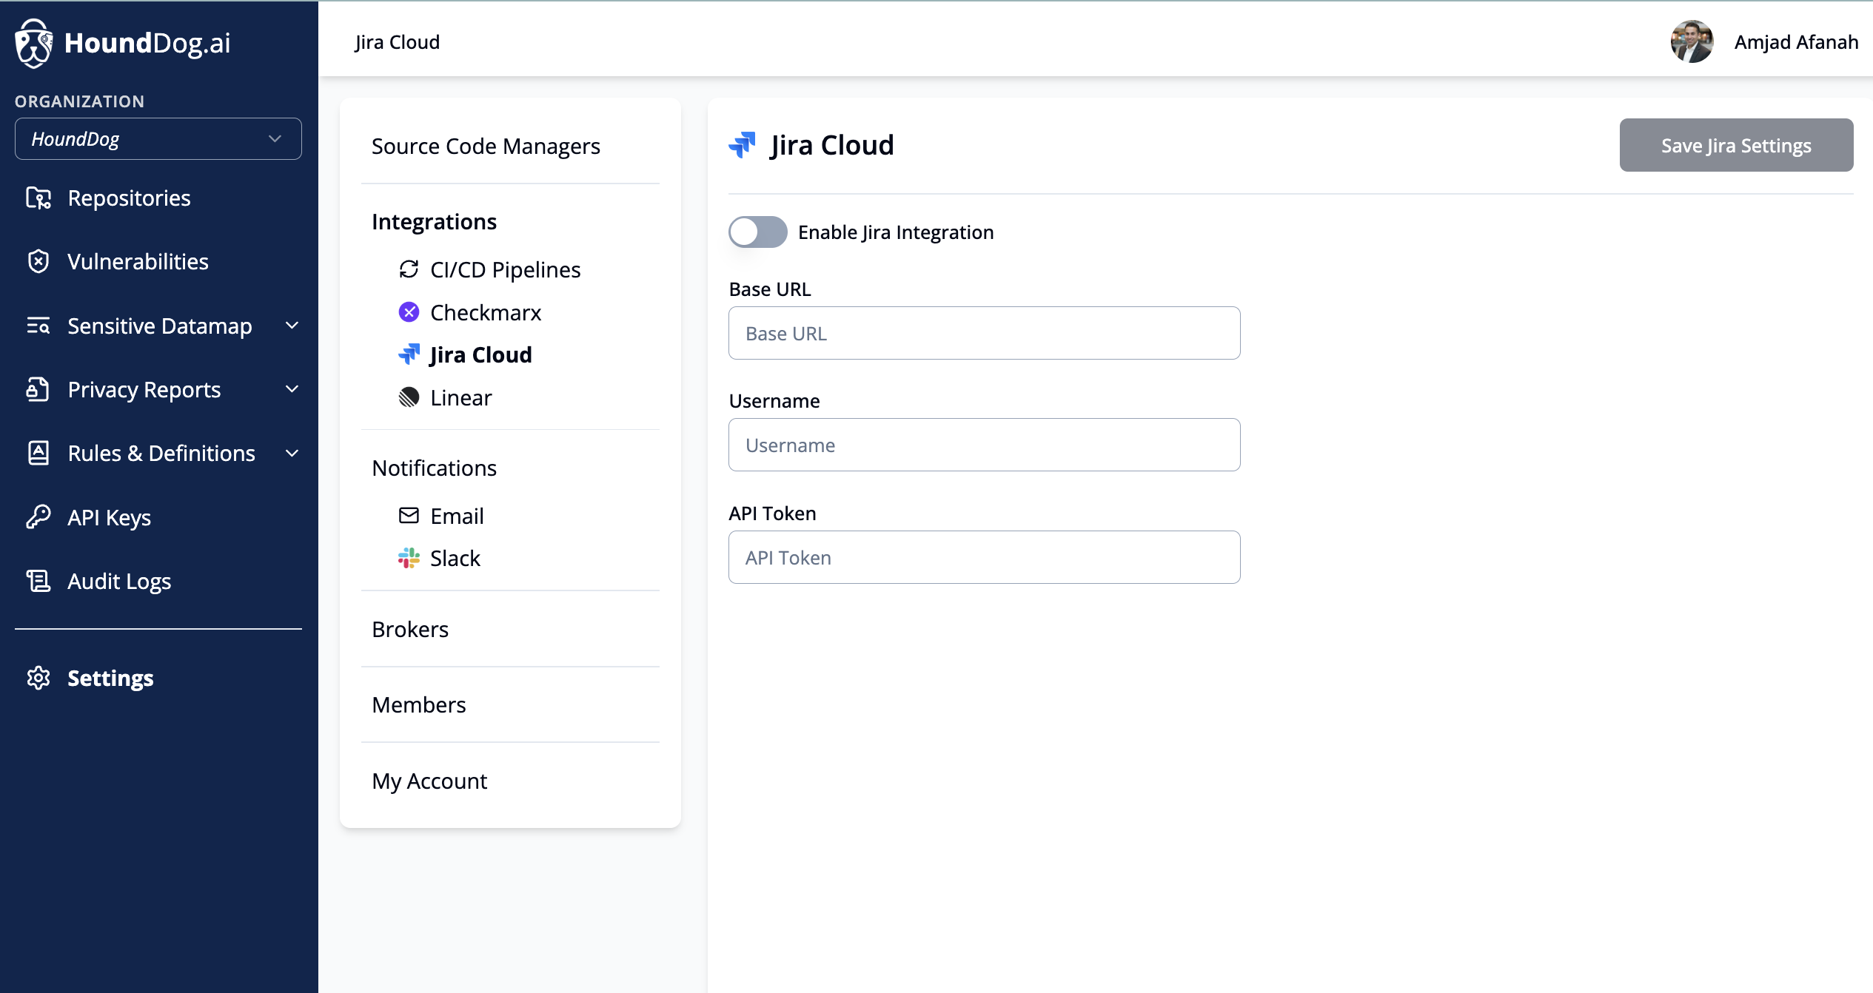This screenshot has height=993, width=1873.
Task: Expand the Rules & Definitions chevron
Action: click(292, 453)
